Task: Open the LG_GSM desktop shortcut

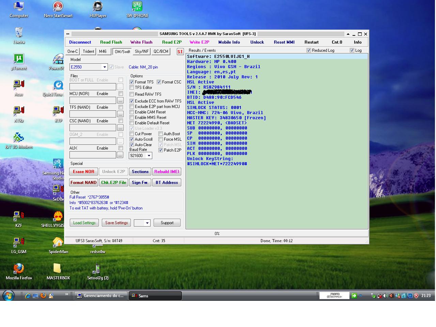Action: click(19, 245)
